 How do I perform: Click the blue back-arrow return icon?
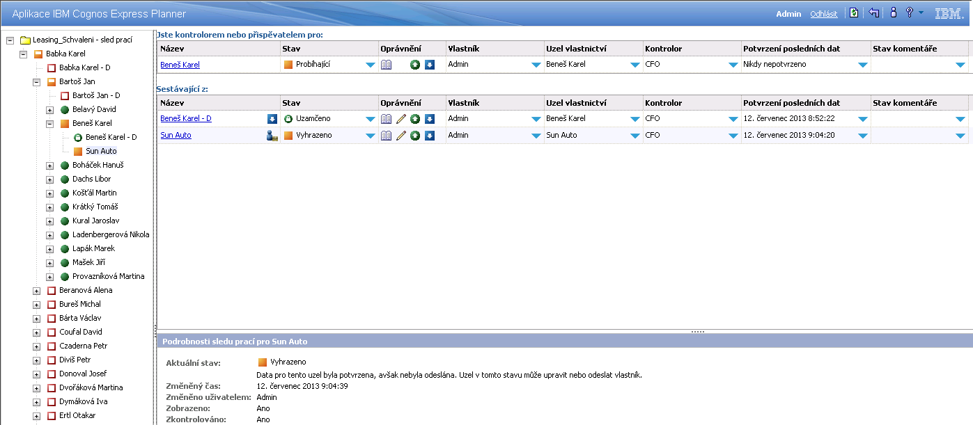(874, 13)
